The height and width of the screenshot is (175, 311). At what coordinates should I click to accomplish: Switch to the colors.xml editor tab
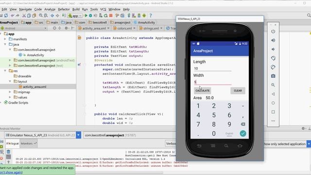124,28
